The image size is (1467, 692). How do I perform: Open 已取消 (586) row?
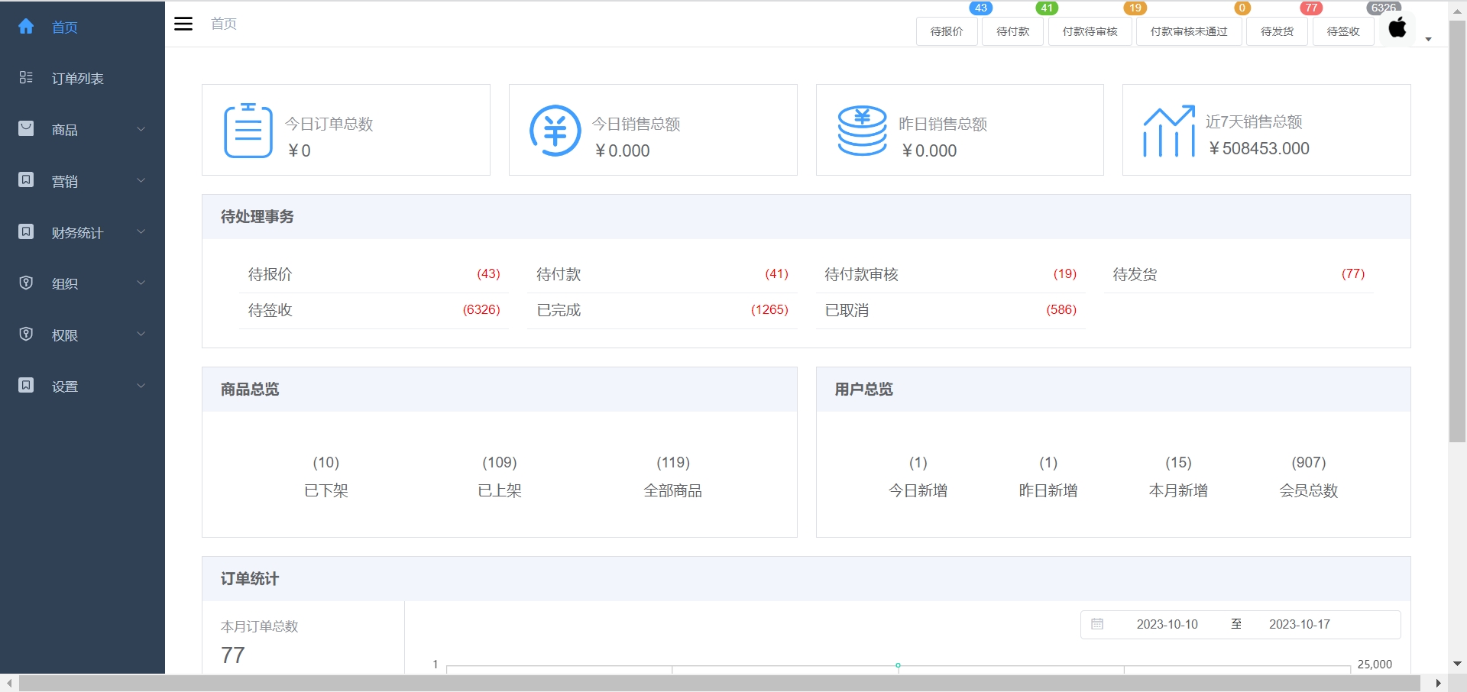pos(950,310)
